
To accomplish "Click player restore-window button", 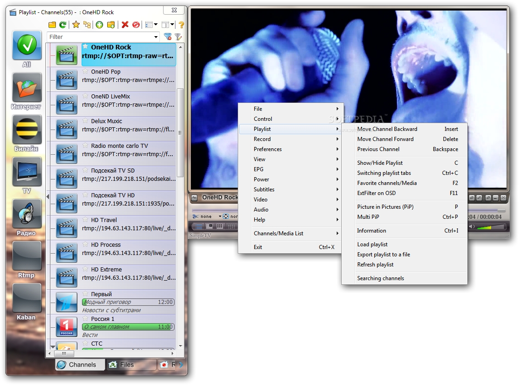I will click(488, 198).
